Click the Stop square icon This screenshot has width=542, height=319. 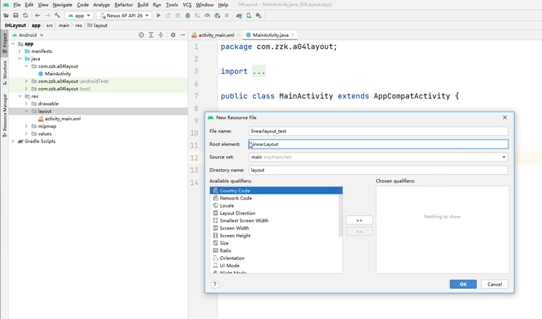pos(227,15)
